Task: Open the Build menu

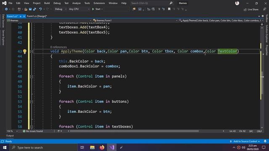Action: 47,3
